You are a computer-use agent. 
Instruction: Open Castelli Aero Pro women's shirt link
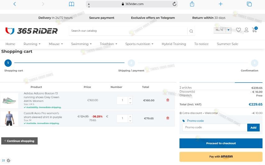(x=43, y=115)
